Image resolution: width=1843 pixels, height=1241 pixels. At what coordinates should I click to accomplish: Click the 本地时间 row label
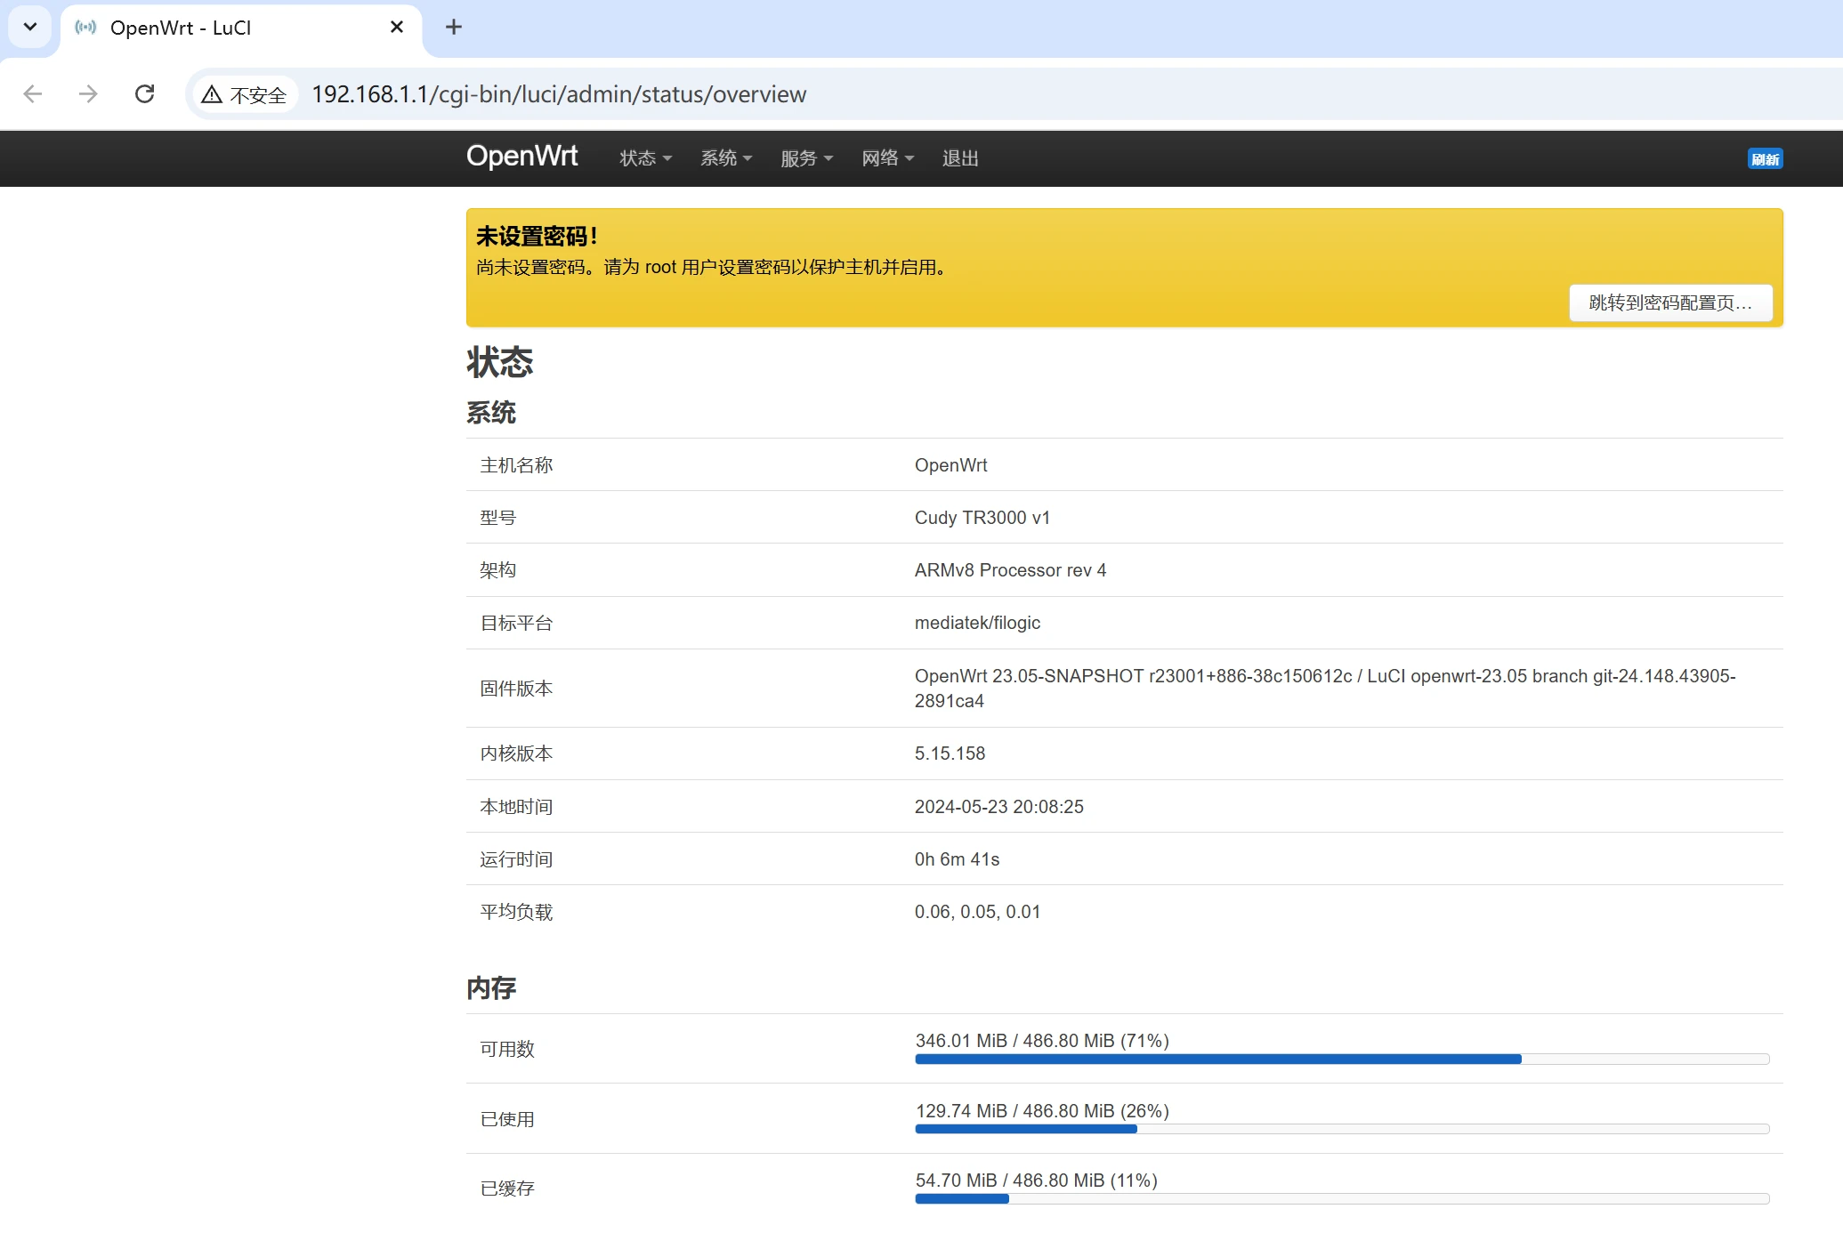(x=516, y=807)
